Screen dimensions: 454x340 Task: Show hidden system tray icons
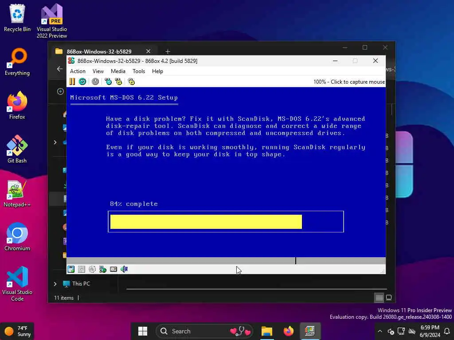[x=380, y=331]
